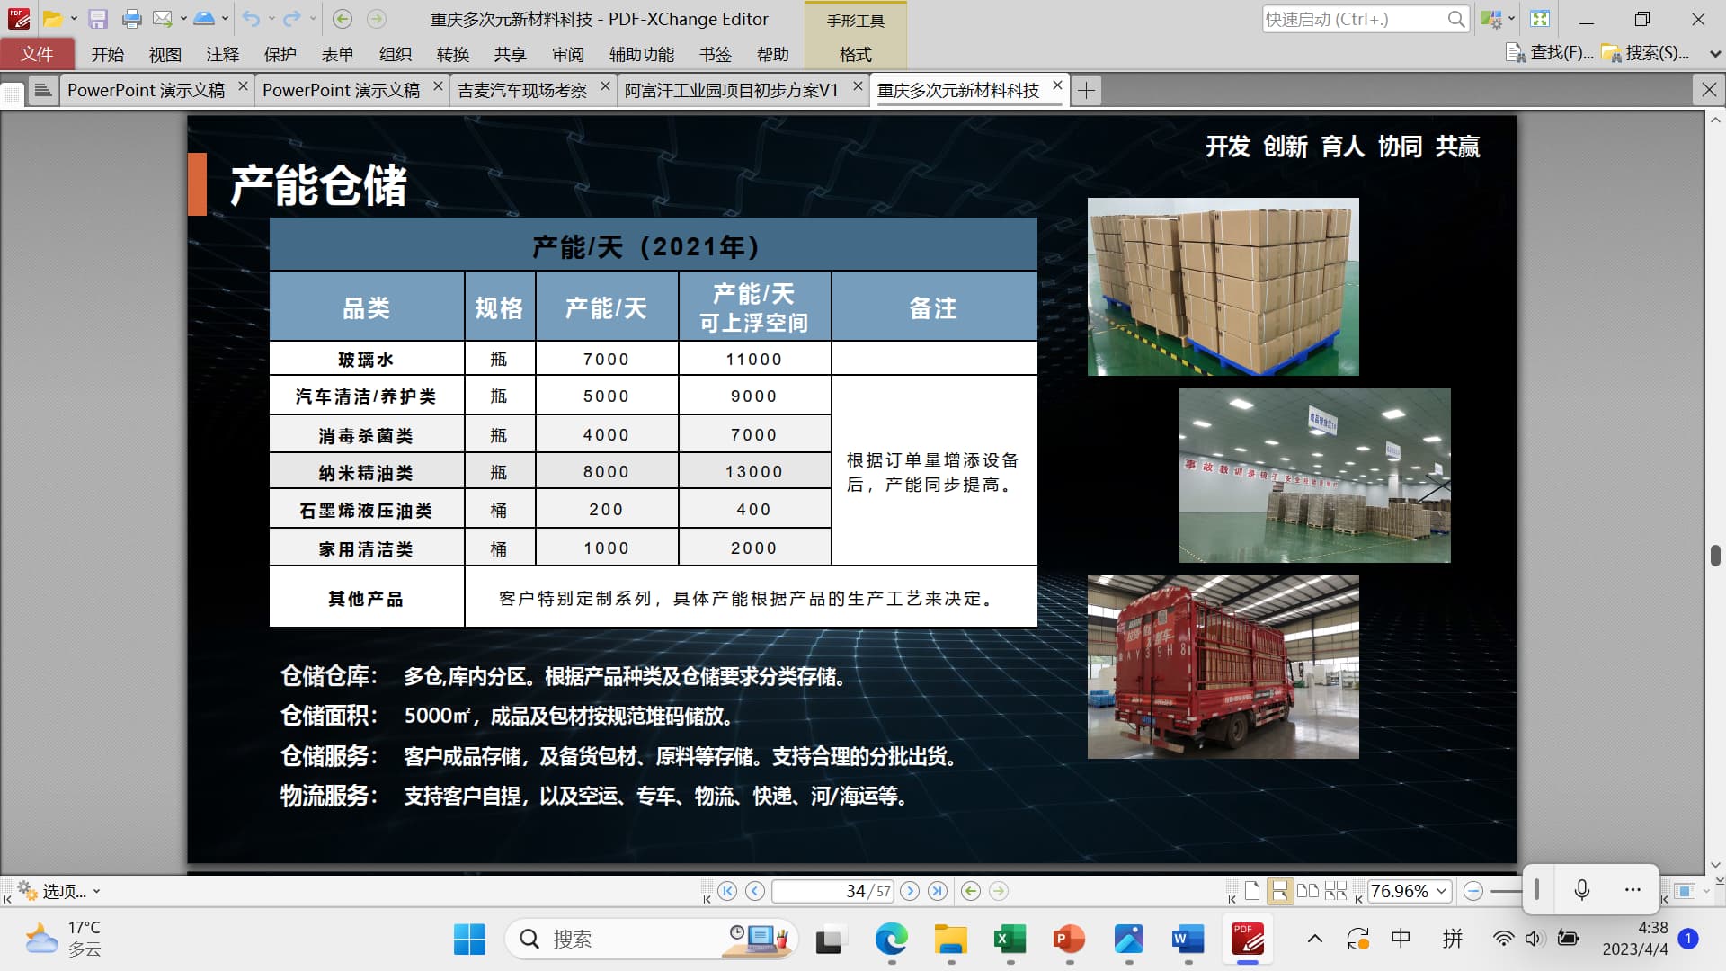The height and width of the screenshot is (971, 1726).
Task: Go to the last page
Action: click(x=938, y=891)
